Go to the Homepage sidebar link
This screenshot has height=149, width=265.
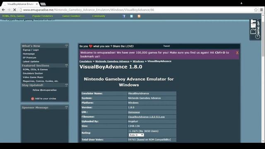point(29,54)
